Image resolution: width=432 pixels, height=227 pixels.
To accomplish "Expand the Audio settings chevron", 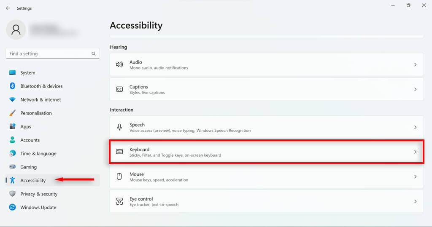I will point(415,65).
